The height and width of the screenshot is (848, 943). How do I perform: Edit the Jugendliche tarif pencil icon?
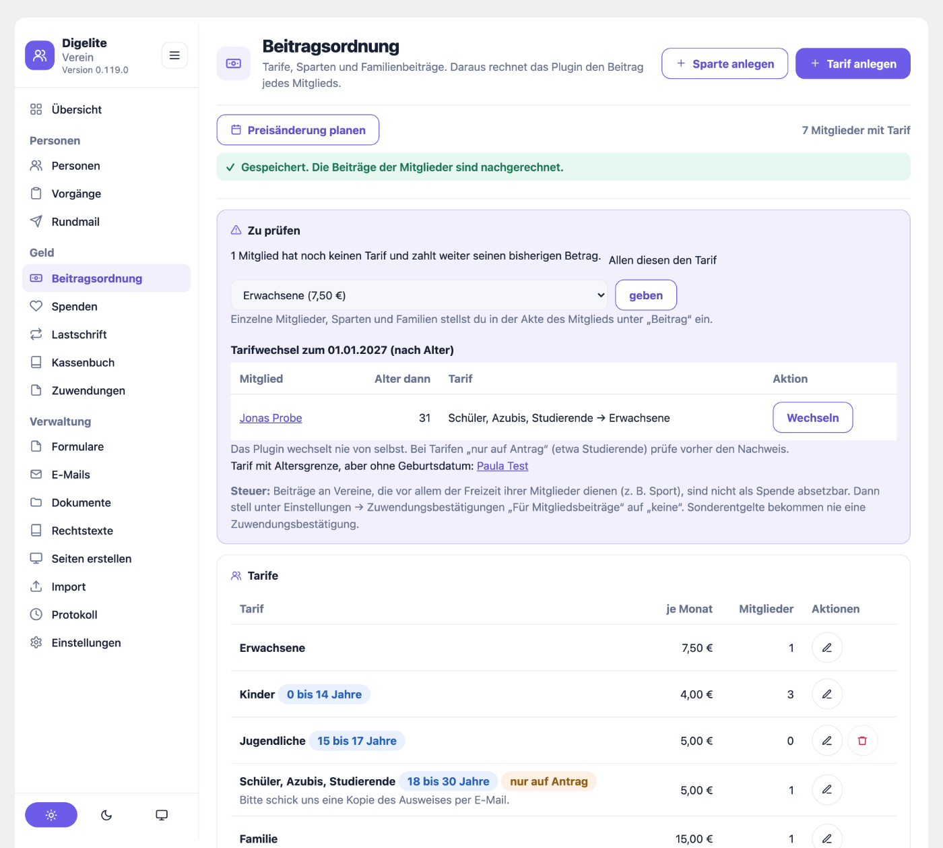pos(827,741)
